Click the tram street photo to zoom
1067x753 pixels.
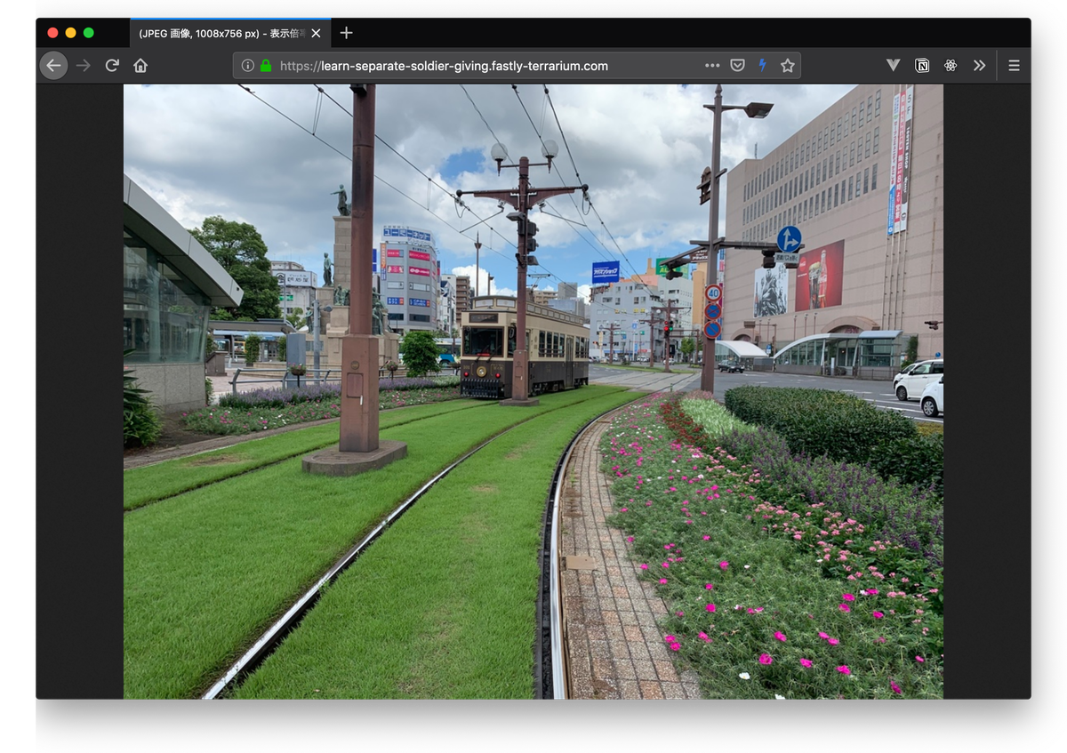click(533, 391)
